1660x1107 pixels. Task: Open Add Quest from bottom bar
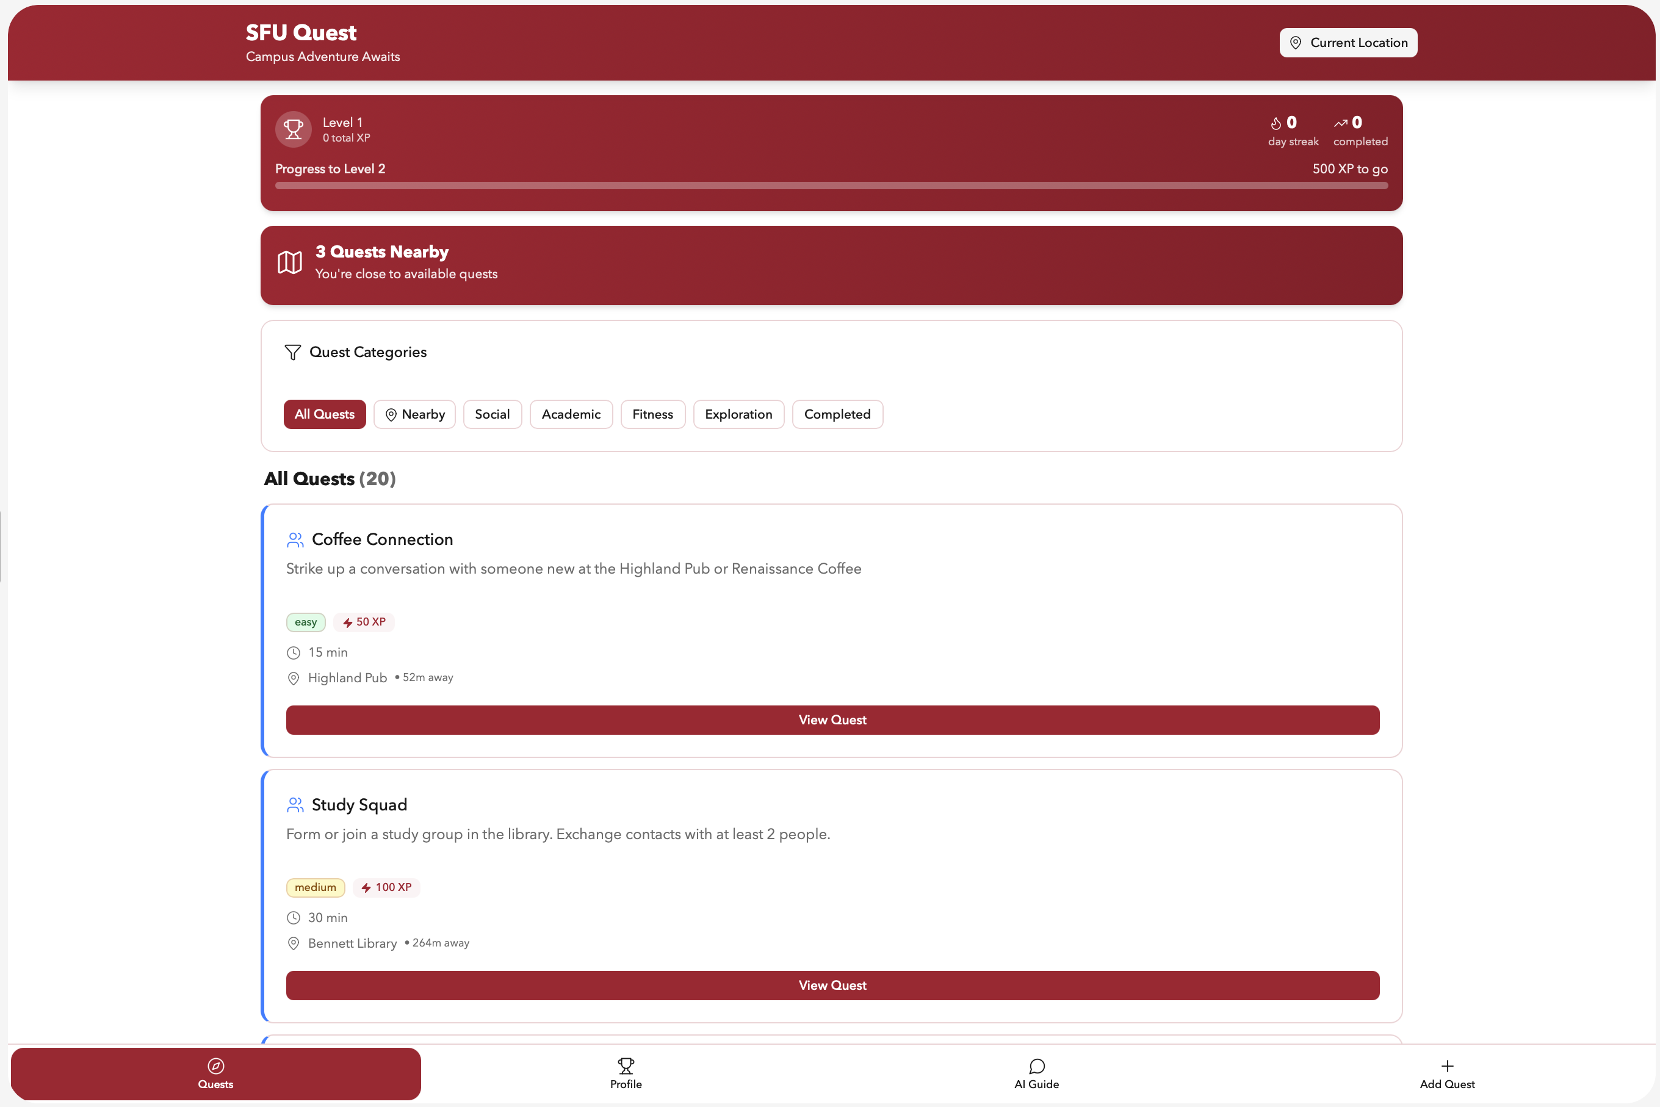click(x=1447, y=1074)
